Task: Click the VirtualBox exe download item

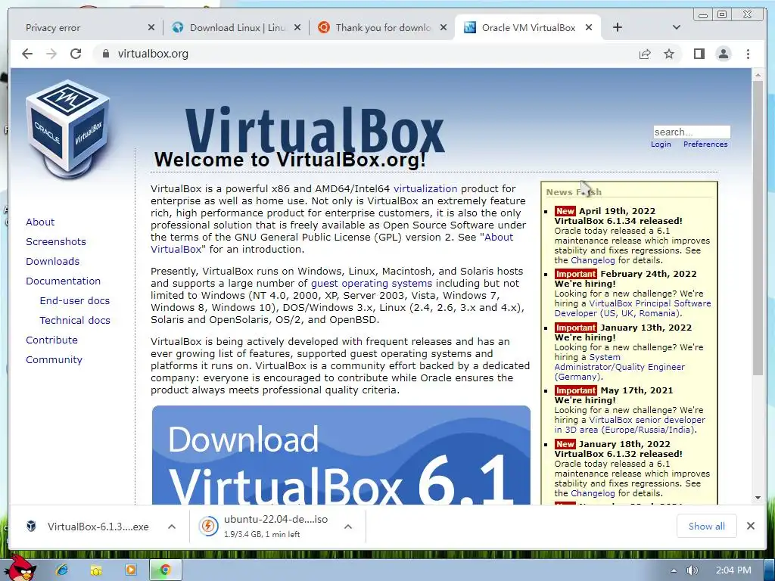Action: click(98, 527)
